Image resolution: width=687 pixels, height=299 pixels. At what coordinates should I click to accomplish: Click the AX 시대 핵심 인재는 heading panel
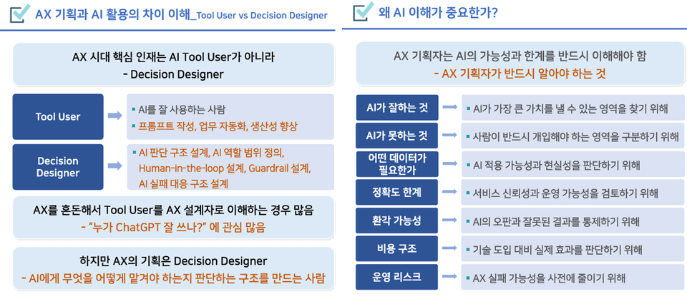(173, 65)
